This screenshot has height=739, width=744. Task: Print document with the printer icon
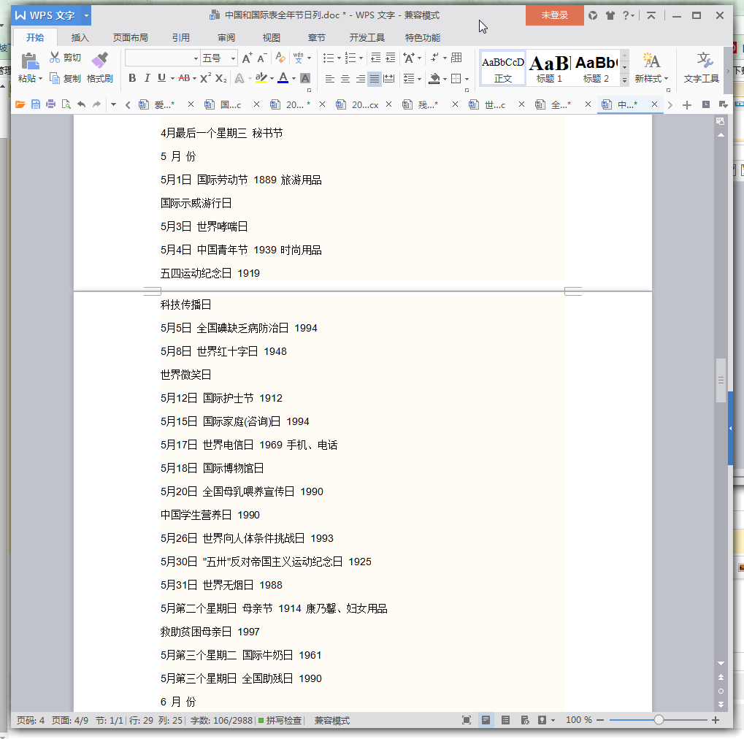click(x=51, y=104)
